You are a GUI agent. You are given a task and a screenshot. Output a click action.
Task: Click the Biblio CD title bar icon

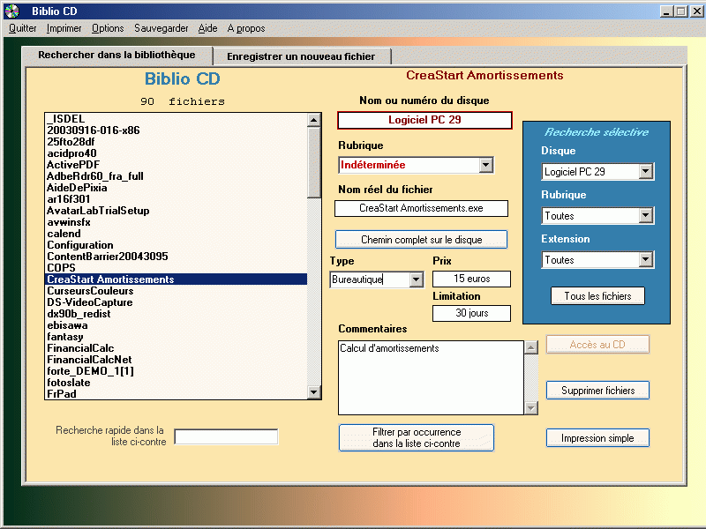tap(12, 11)
